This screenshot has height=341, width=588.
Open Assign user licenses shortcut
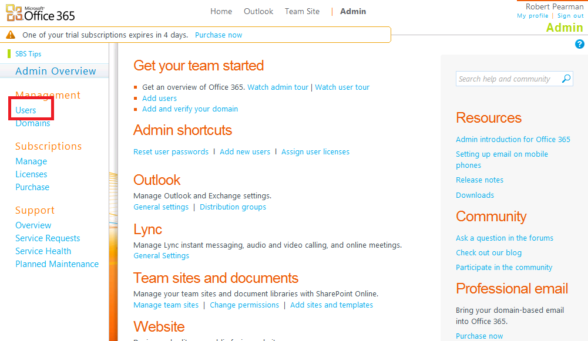315,151
